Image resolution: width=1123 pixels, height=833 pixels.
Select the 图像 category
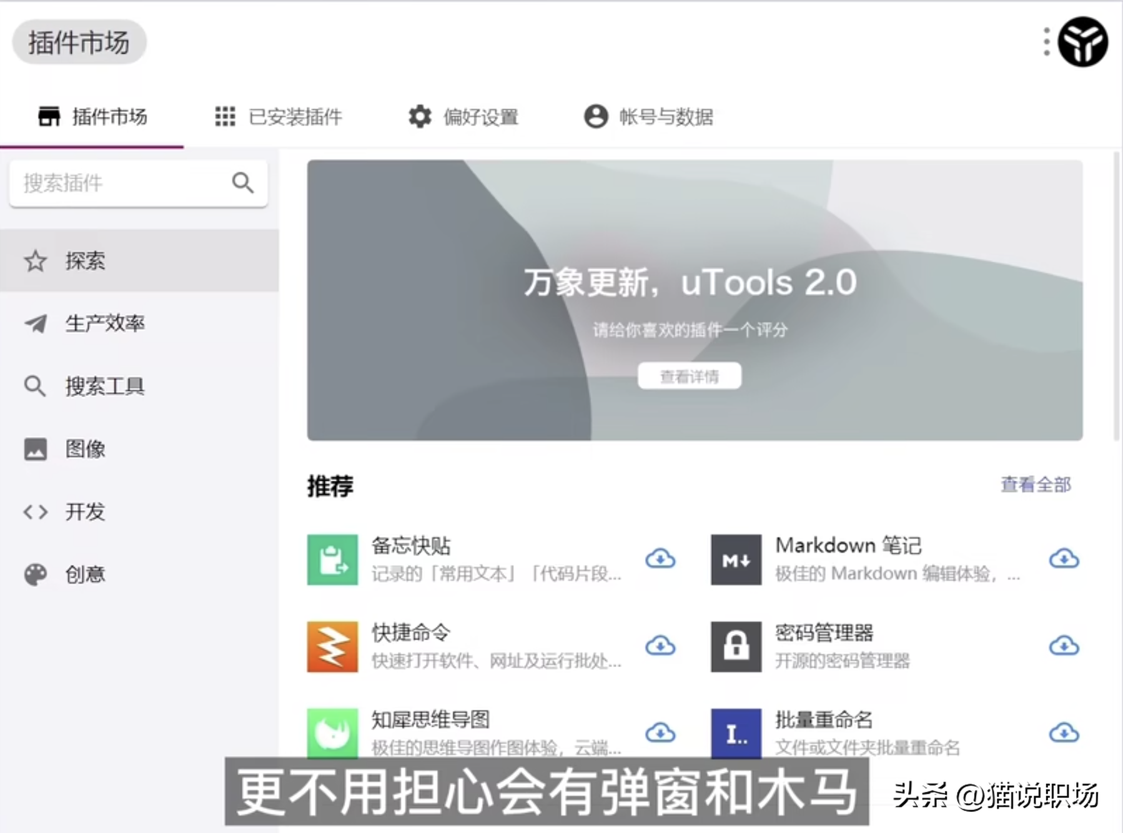coord(139,449)
